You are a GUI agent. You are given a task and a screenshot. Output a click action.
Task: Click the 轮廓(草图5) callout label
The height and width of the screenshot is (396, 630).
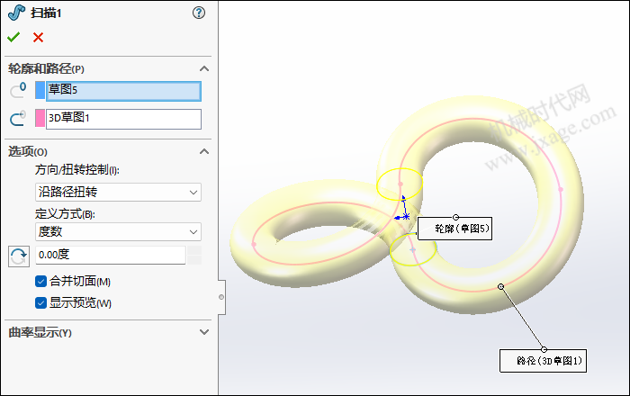pyautogui.click(x=454, y=229)
